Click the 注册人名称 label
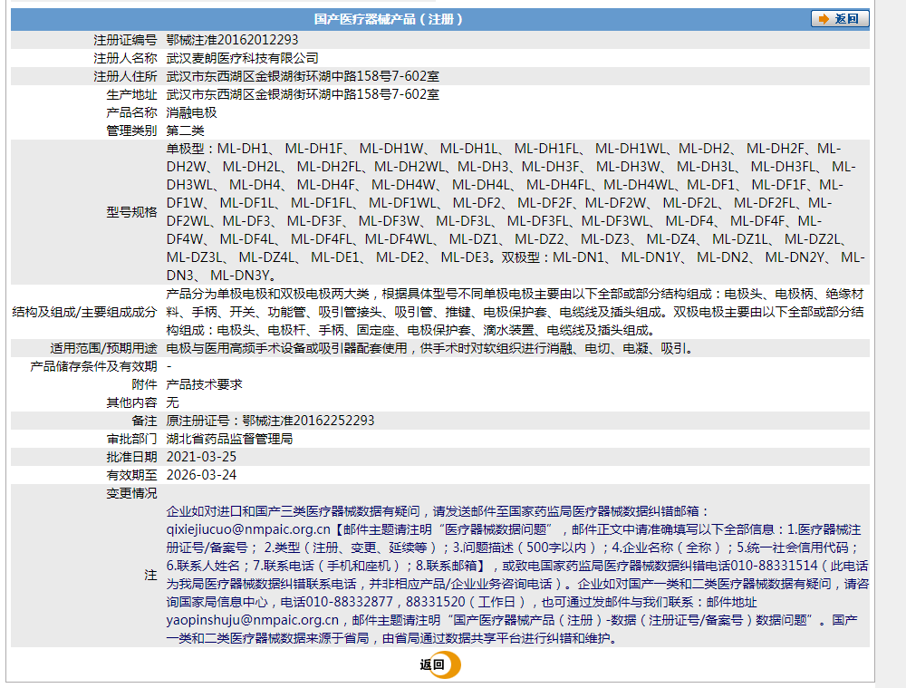906x688 pixels. [x=125, y=58]
